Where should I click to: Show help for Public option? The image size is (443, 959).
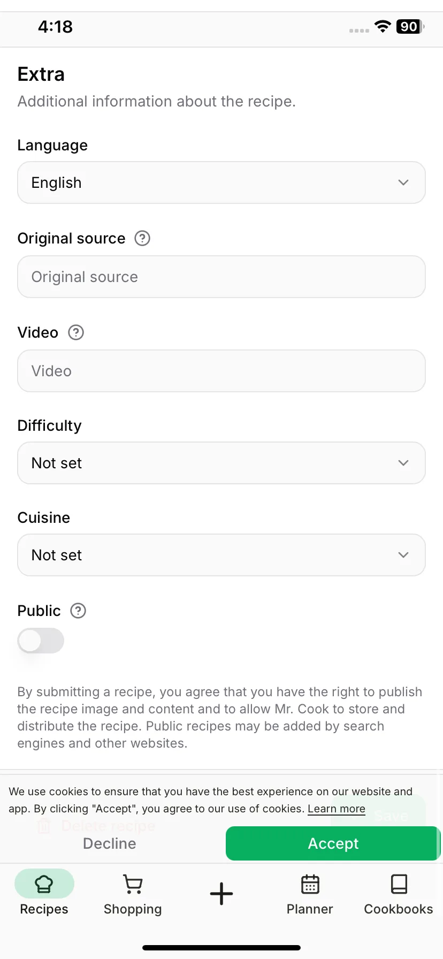(78, 611)
